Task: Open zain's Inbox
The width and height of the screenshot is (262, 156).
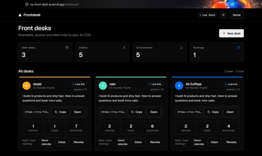Action: tap(138, 142)
